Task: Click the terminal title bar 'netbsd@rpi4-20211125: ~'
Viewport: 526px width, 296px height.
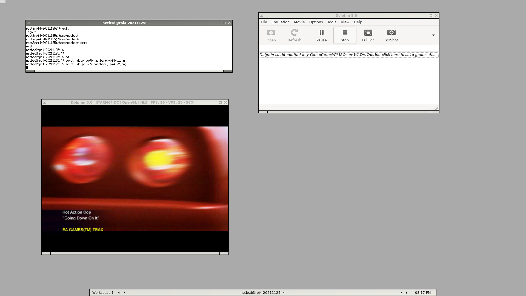Action: (x=126, y=23)
